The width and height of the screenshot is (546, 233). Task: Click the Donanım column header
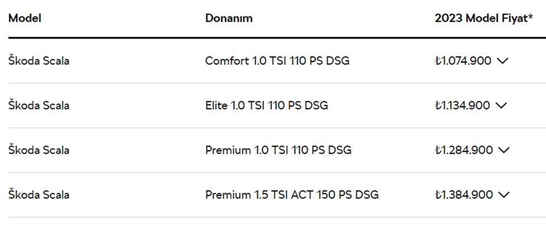(x=229, y=18)
